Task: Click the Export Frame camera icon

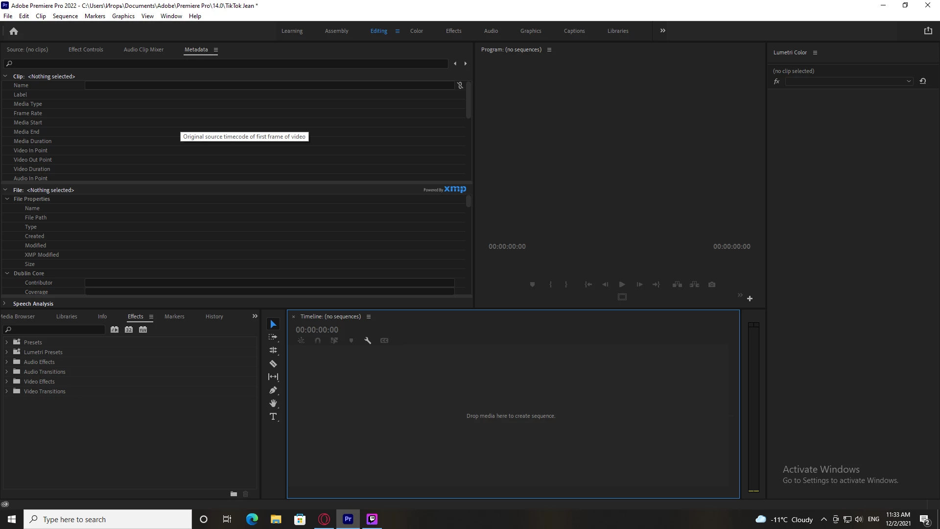Action: (x=712, y=285)
